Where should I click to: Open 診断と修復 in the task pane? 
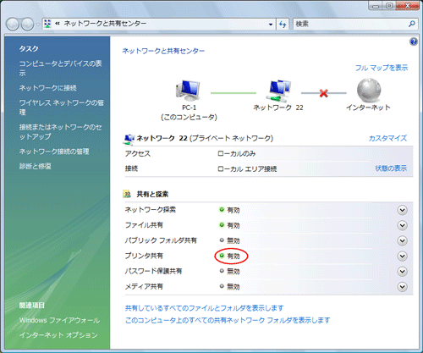[x=36, y=166]
